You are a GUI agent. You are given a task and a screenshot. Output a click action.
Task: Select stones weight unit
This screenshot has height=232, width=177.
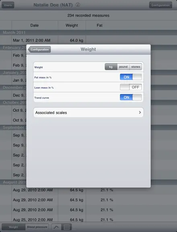tap(136, 67)
